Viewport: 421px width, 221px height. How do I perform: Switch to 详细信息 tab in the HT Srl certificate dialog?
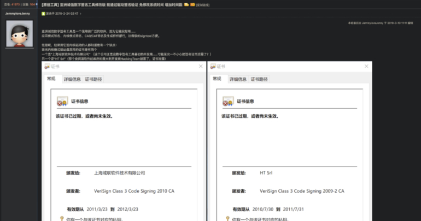click(x=238, y=79)
